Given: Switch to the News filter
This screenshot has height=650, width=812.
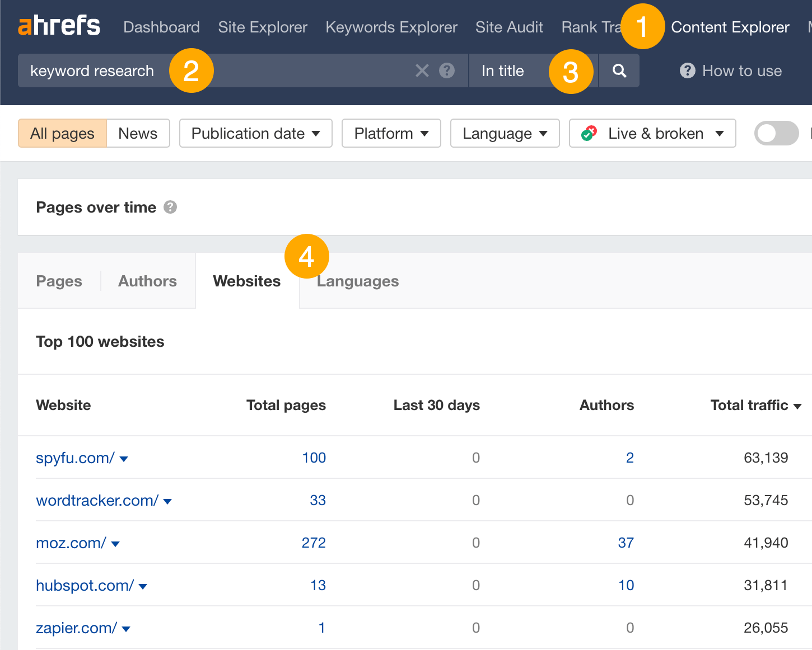Looking at the screenshot, I should 137,133.
